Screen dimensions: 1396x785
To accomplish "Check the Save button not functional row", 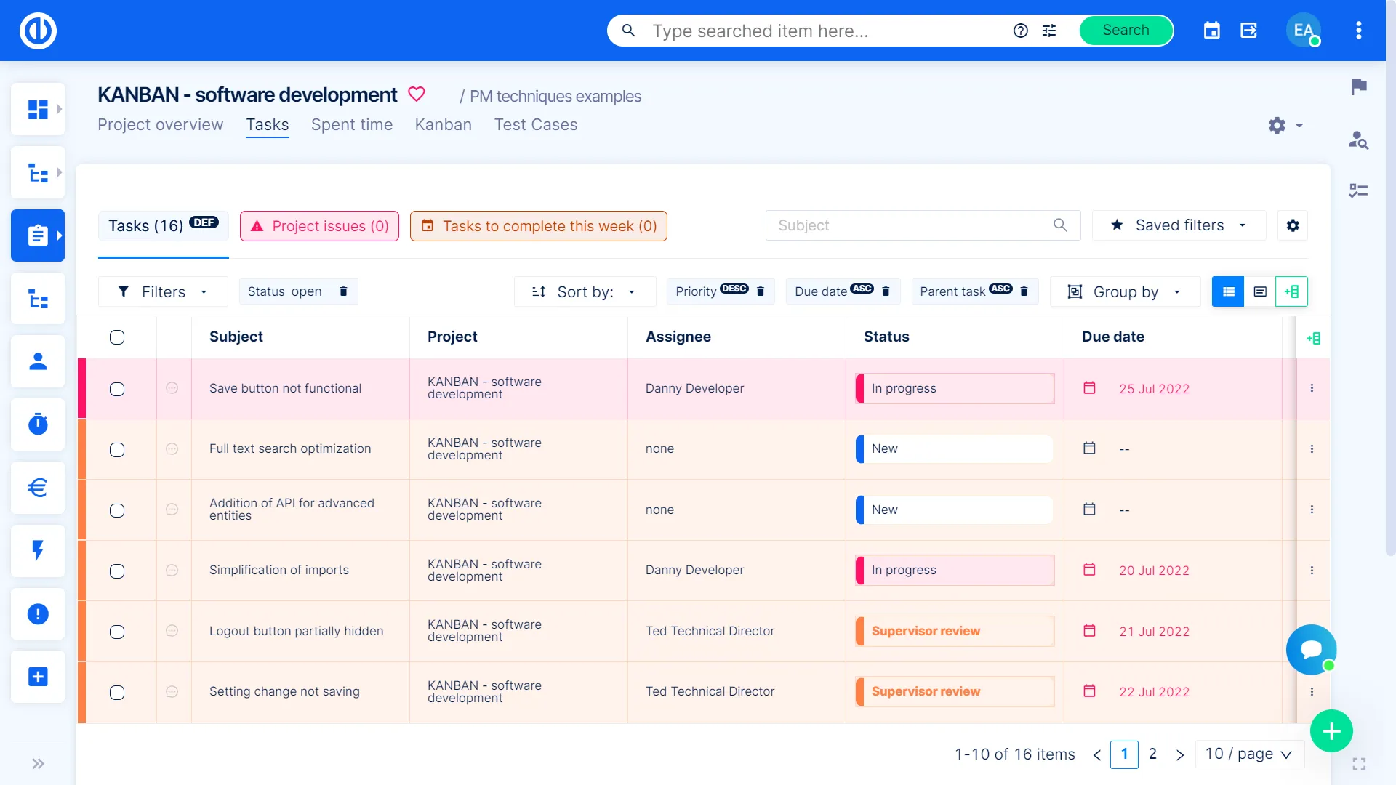I will click(x=117, y=389).
